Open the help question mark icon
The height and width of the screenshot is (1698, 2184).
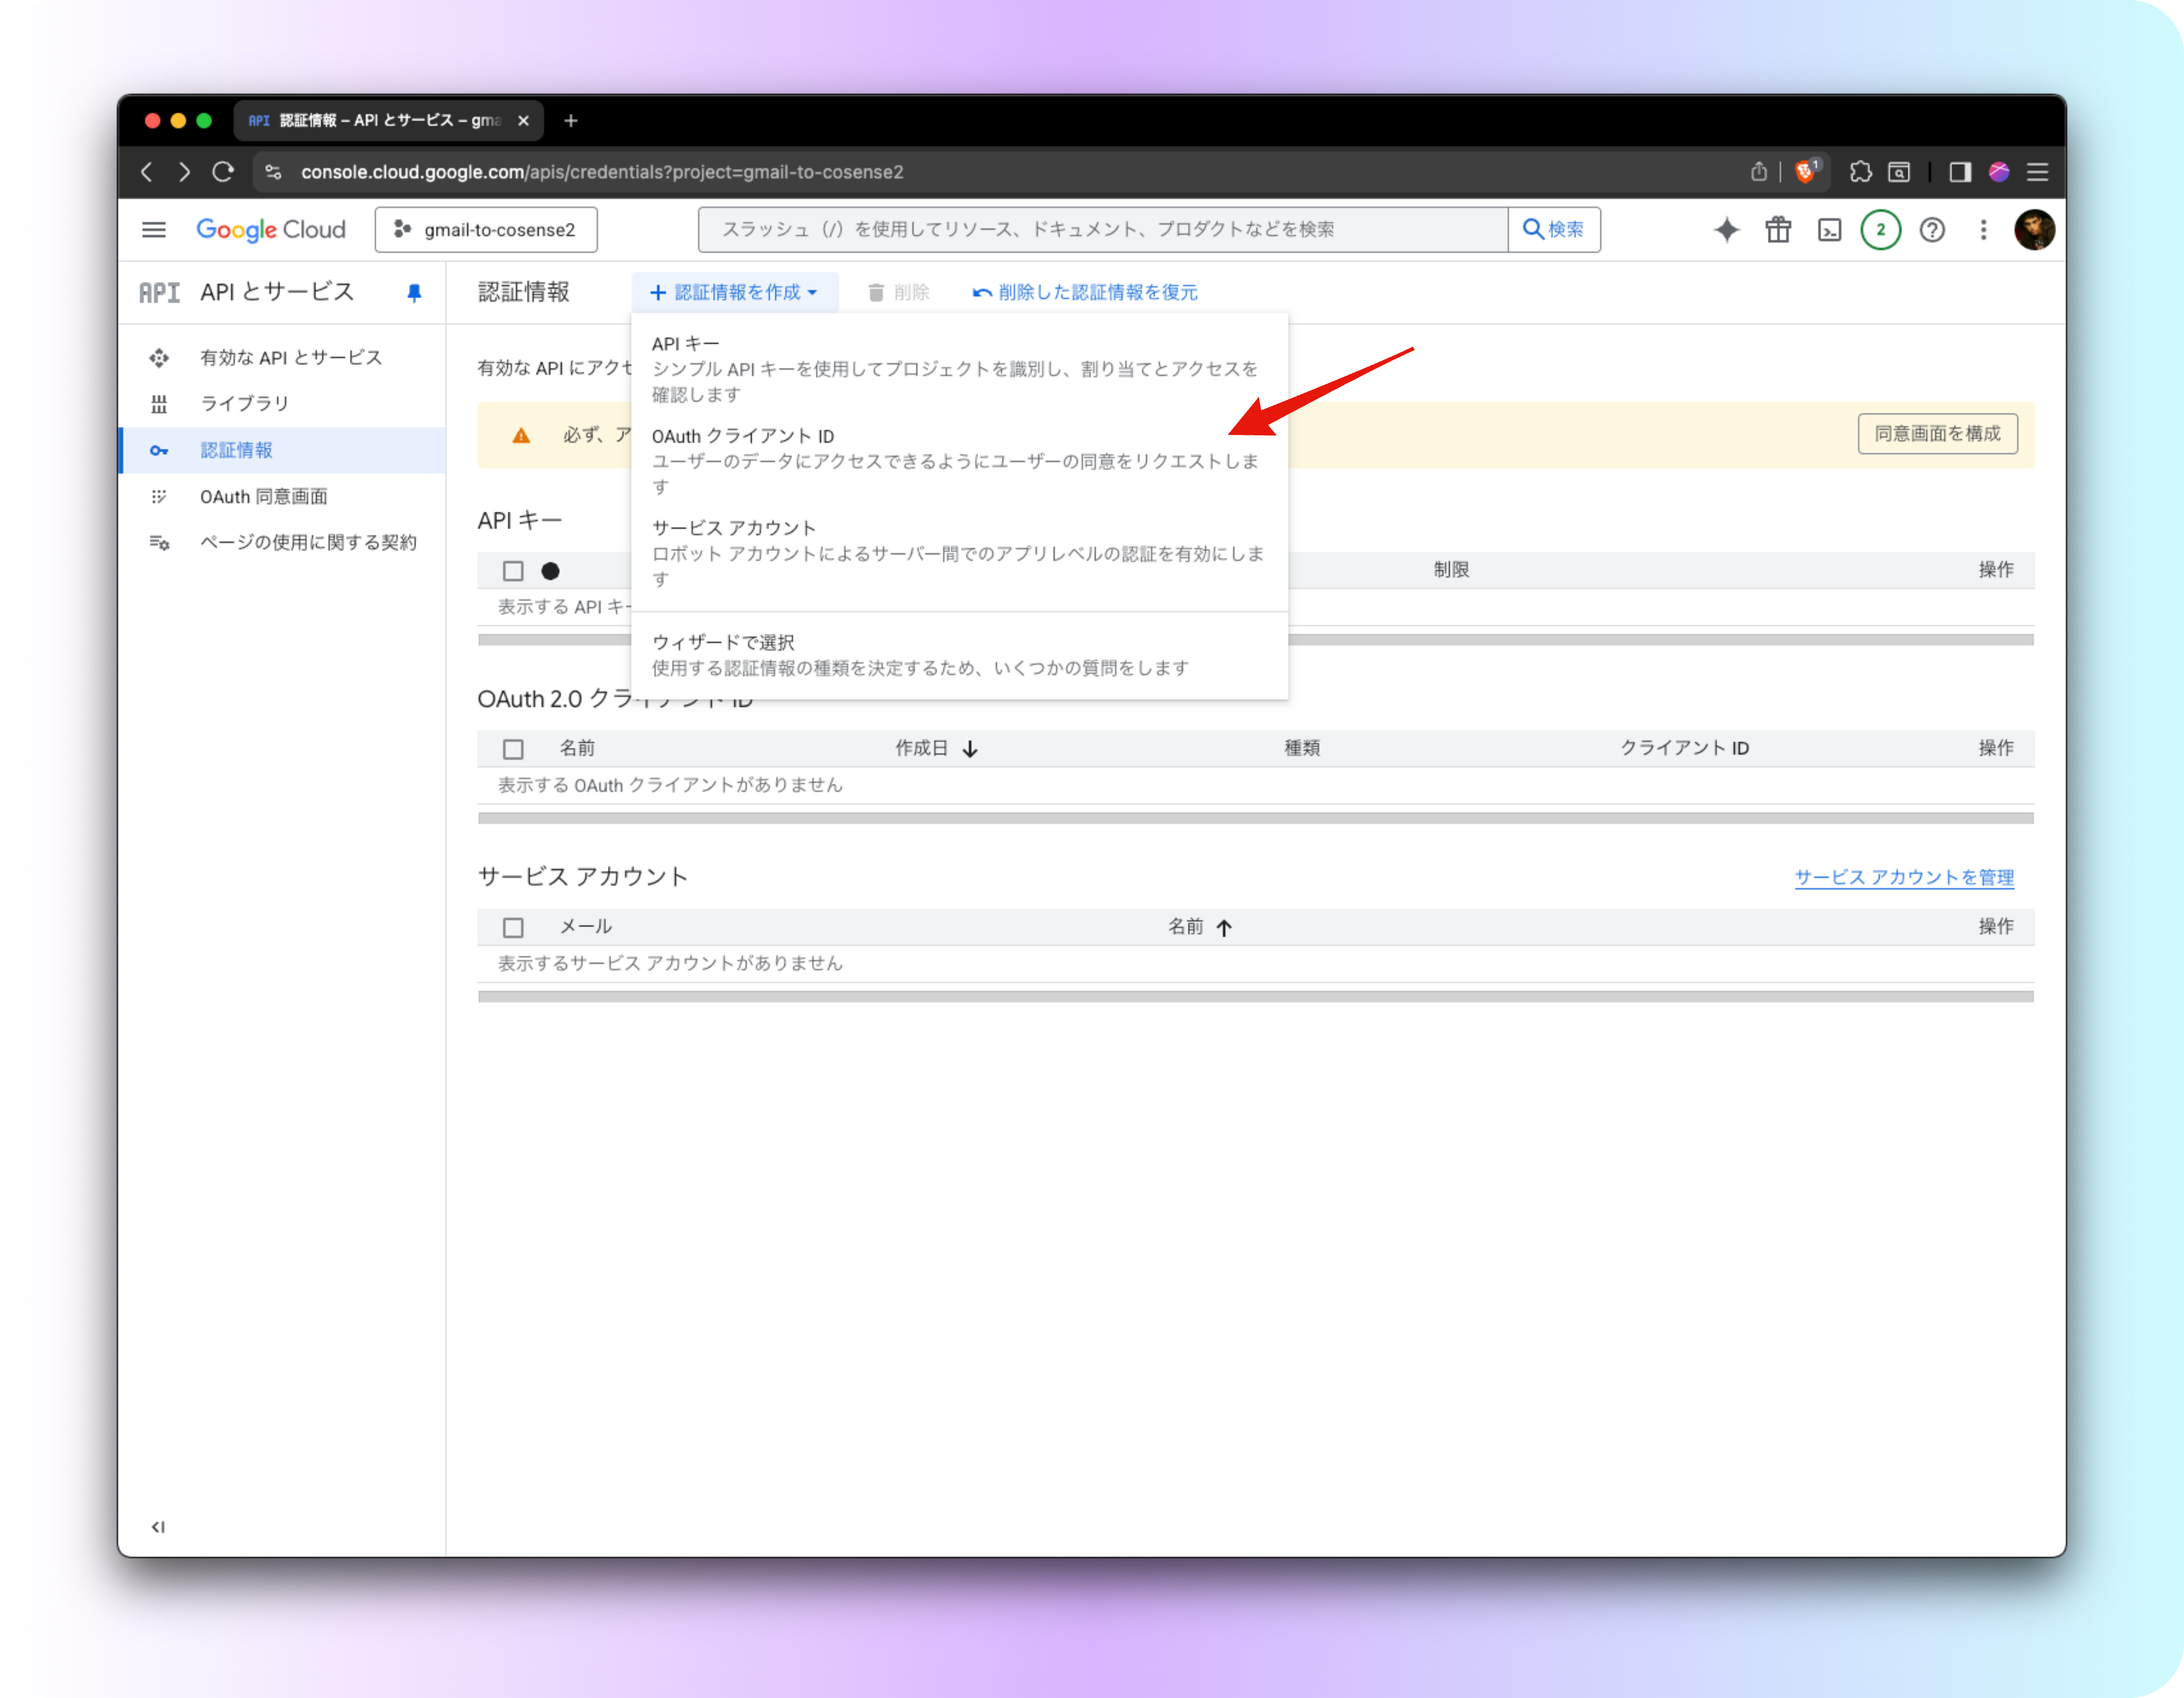[x=1932, y=230]
